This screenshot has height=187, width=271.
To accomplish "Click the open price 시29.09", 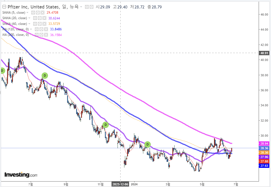I will (103, 7).
